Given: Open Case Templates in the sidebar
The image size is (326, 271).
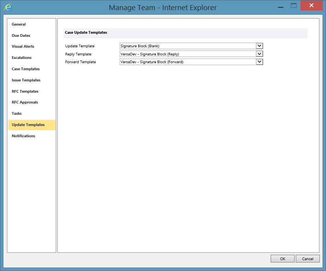Looking at the screenshot, I should point(26,69).
